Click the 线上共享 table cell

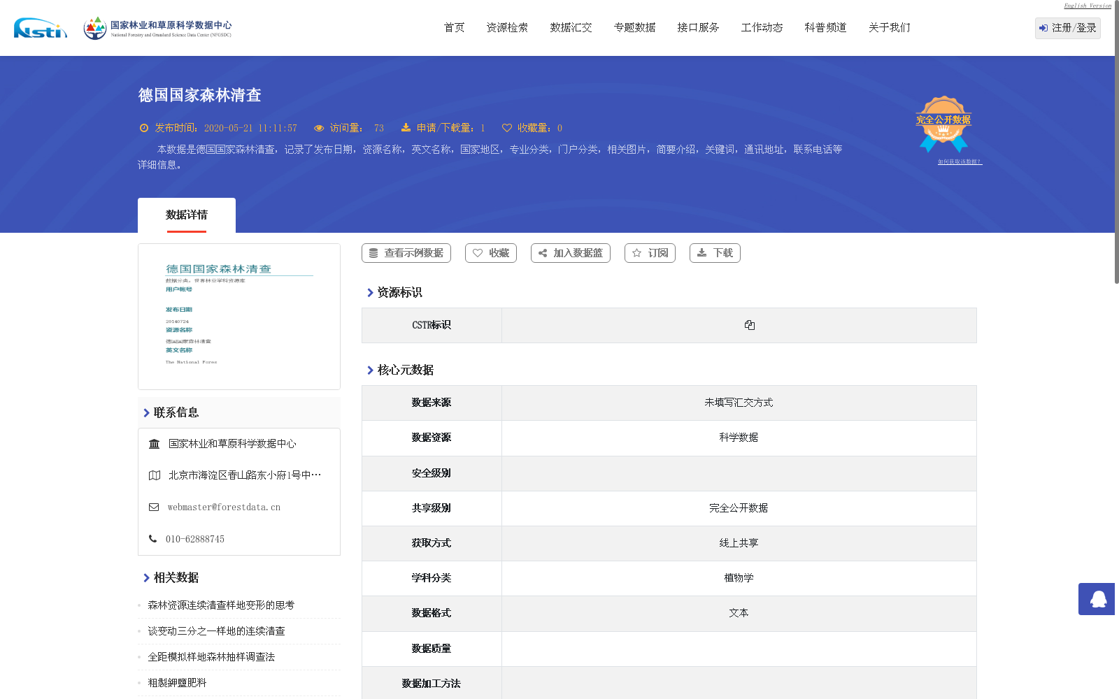tap(739, 543)
